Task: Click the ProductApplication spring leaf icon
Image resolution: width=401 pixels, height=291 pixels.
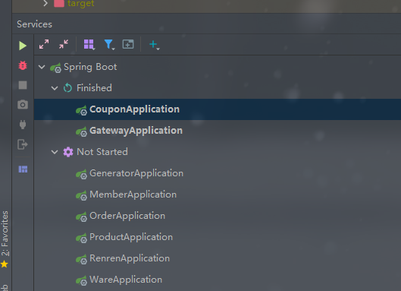Action: [81, 238]
